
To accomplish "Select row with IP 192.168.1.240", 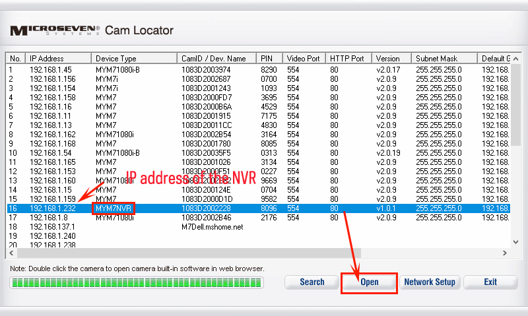I will click(258, 236).
